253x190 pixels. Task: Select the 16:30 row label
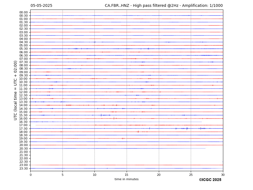click(23, 122)
